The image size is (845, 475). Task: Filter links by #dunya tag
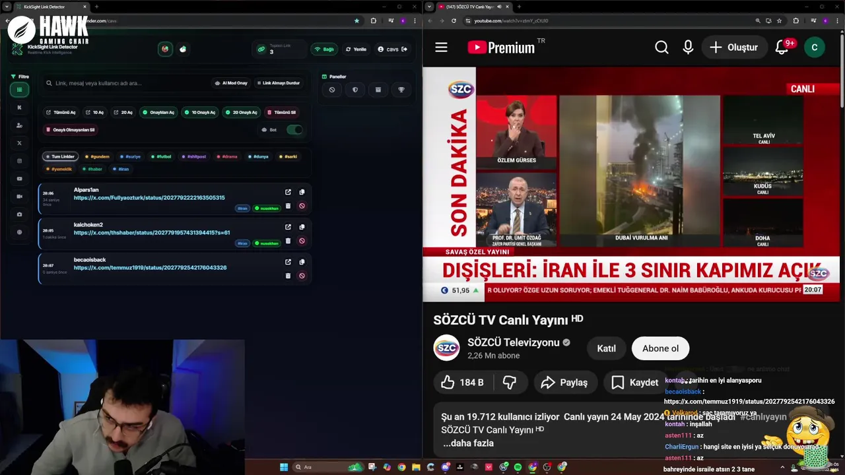[x=259, y=156]
